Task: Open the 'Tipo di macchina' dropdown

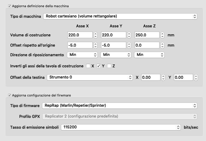Action: [120, 16]
